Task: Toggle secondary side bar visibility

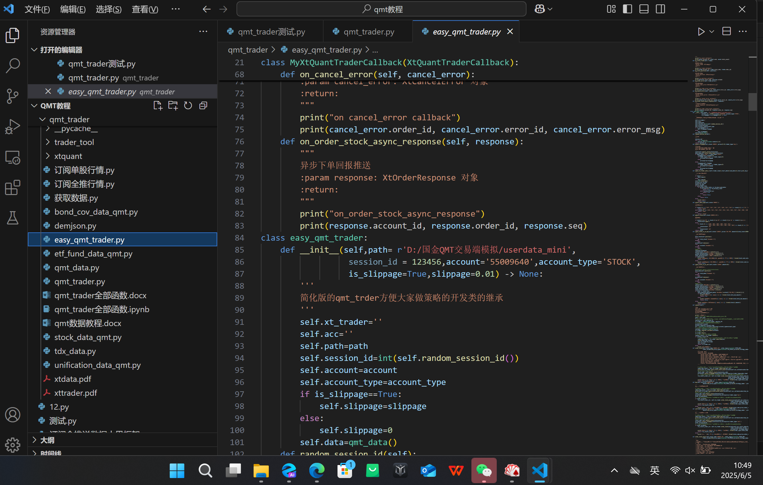Action: pos(660,9)
